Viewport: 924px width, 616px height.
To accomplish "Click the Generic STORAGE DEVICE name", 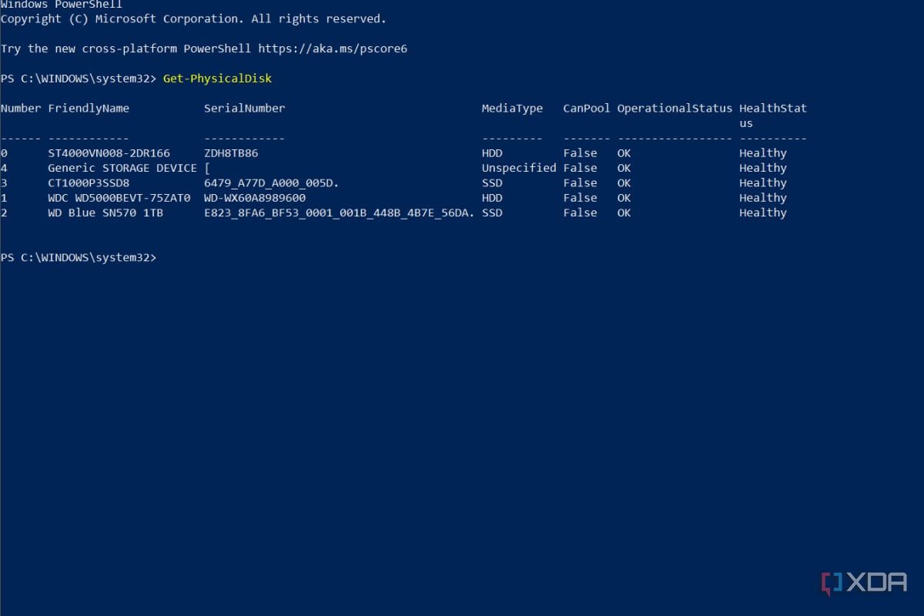I will (122, 168).
